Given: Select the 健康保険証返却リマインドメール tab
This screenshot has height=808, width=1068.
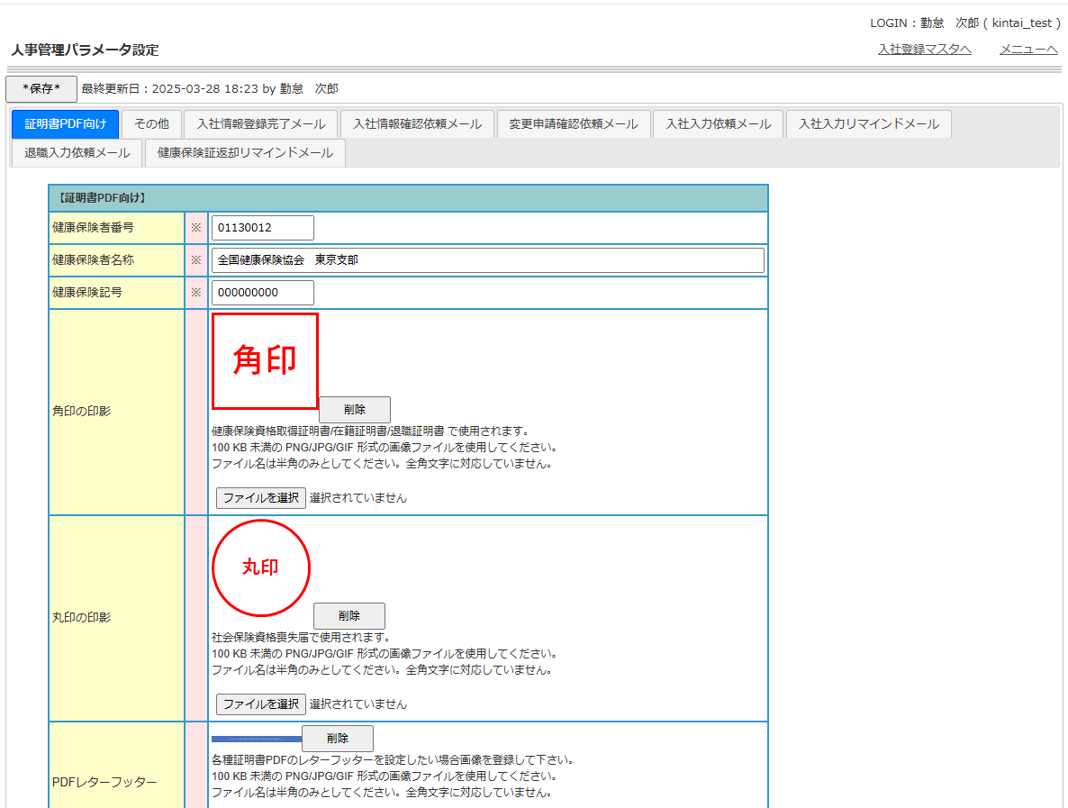Looking at the screenshot, I should click(x=245, y=153).
